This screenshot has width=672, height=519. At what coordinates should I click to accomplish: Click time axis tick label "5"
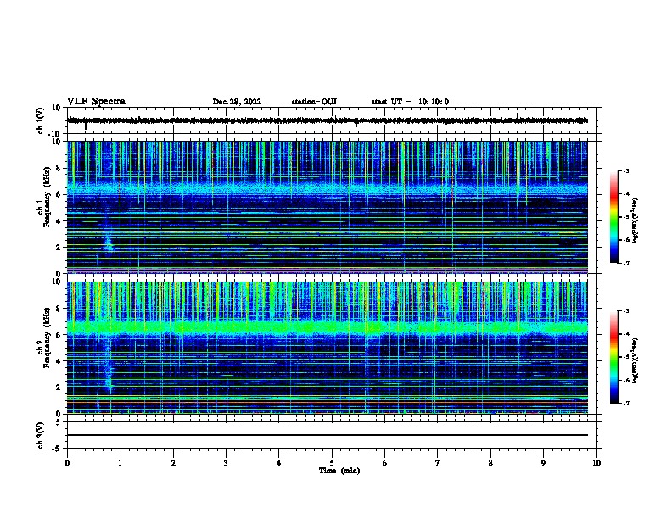tap(332, 463)
